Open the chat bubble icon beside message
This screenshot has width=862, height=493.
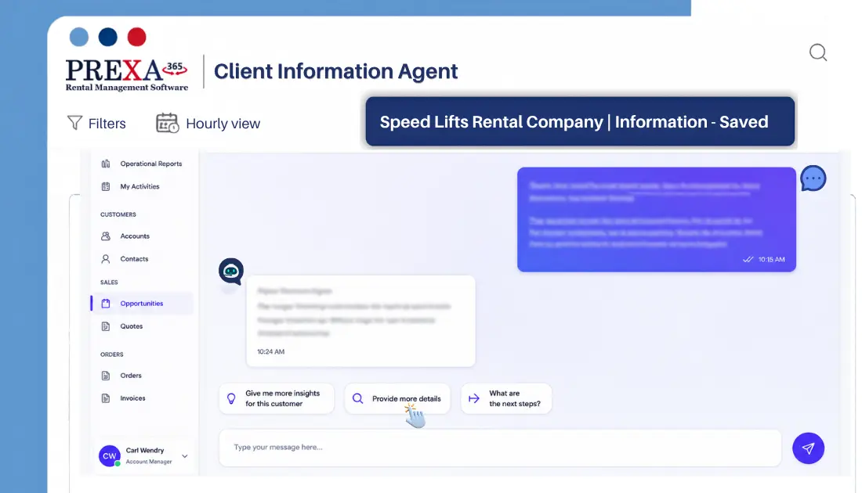click(813, 178)
